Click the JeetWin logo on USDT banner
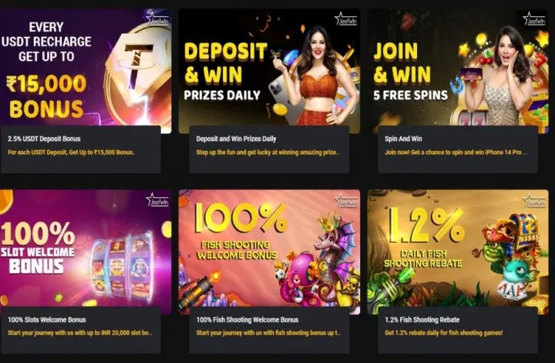Image resolution: width=555 pixels, height=363 pixels. (x=158, y=18)
